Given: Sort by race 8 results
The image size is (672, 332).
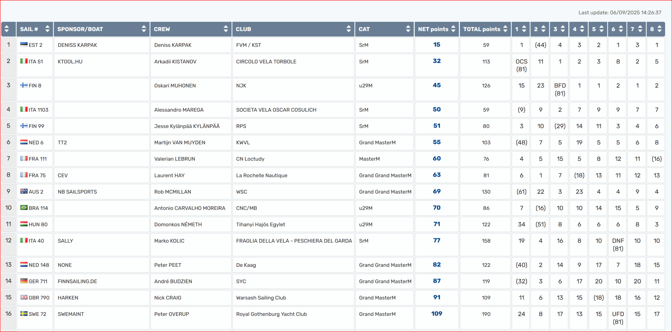Looking at the screenshot, I should (x=660, y=29).
